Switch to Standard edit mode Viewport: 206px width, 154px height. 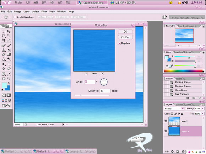4,95
